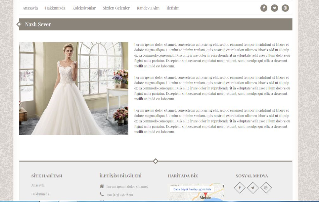The image size is (319, 202).
Task: Click the phone icon beside the phone number
Action: click(102, 194)
